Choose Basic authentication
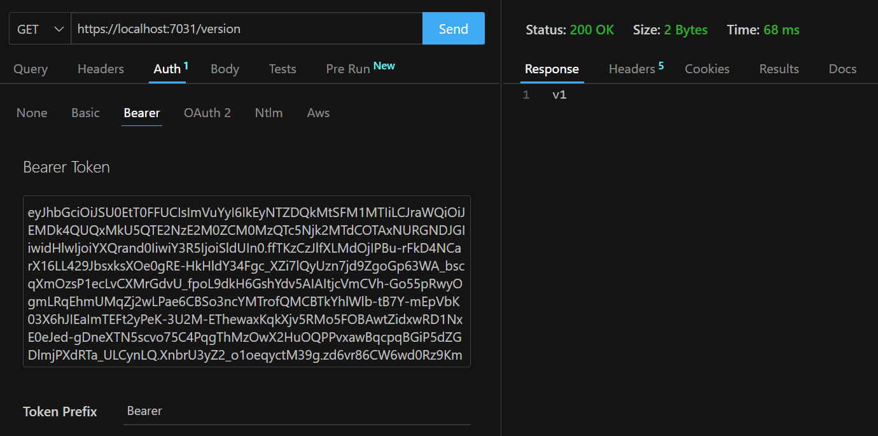 (85, 113)
